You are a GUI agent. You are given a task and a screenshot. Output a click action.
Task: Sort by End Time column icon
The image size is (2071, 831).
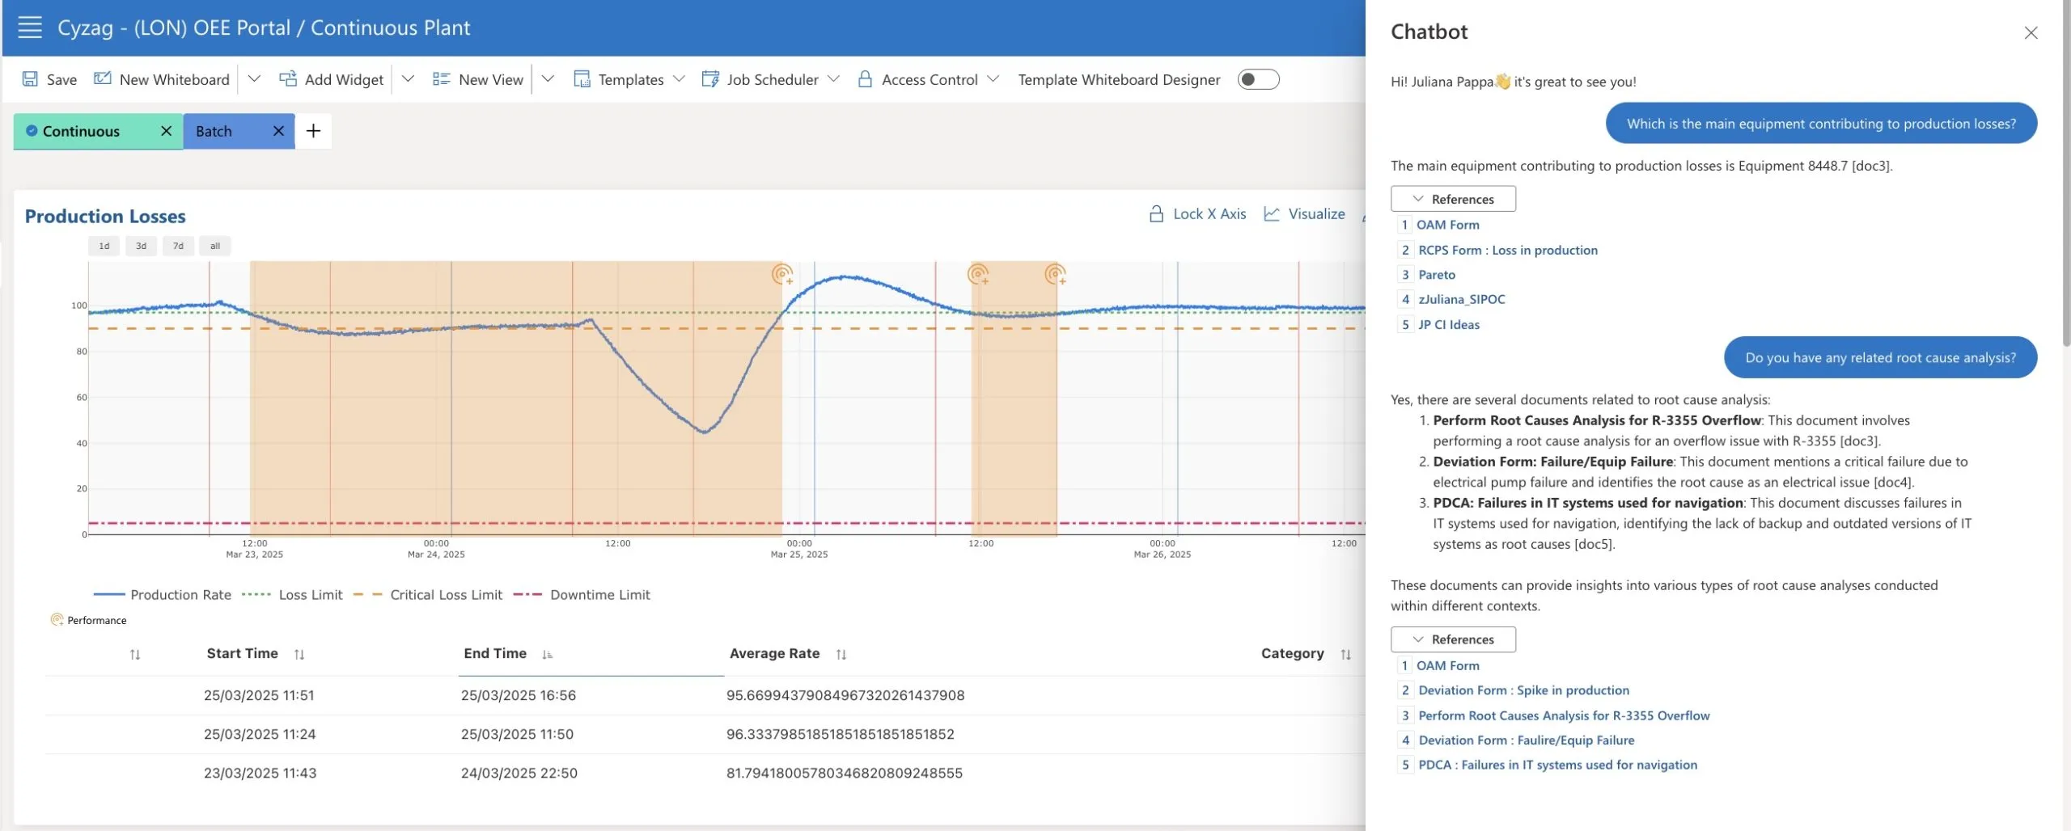pos(548,655)
